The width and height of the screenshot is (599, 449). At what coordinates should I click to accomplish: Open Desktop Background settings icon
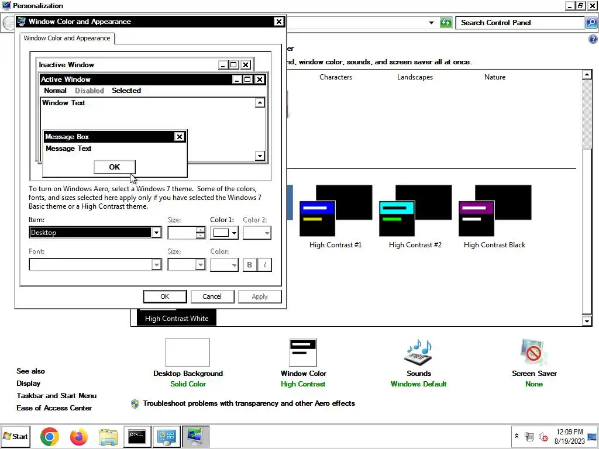click(188, 353)
